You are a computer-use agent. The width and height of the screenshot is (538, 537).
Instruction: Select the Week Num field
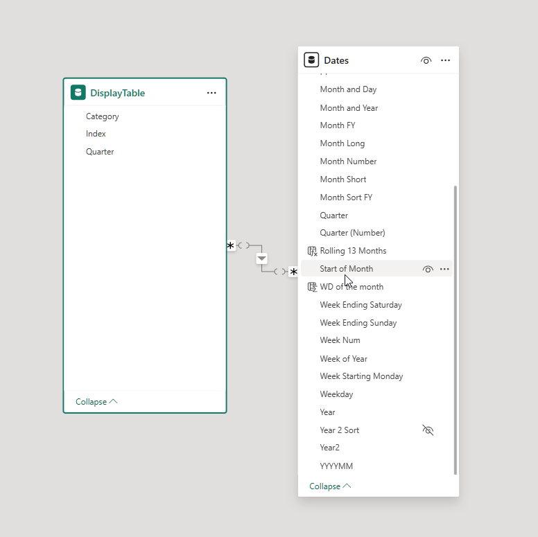tap(340, 340)
